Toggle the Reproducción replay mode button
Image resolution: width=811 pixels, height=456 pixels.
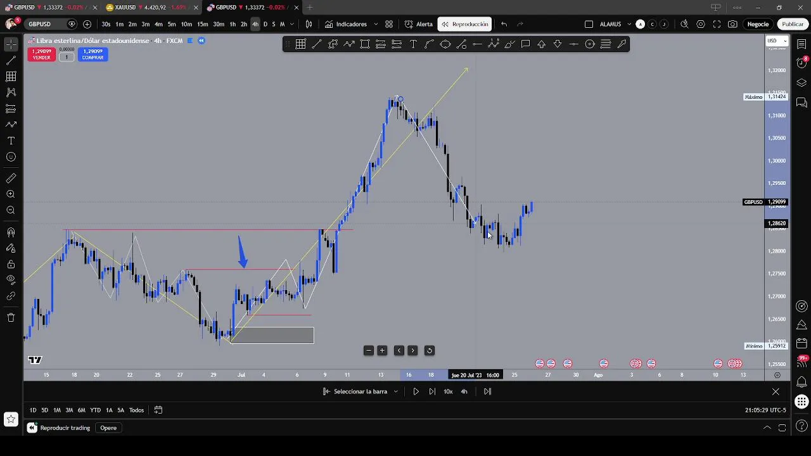[x=466, y=24]
